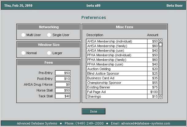This screenshot has width=187, height=127.
Task: Edit the AHSA Drug / Horse fee field
Action: (63, 84)
